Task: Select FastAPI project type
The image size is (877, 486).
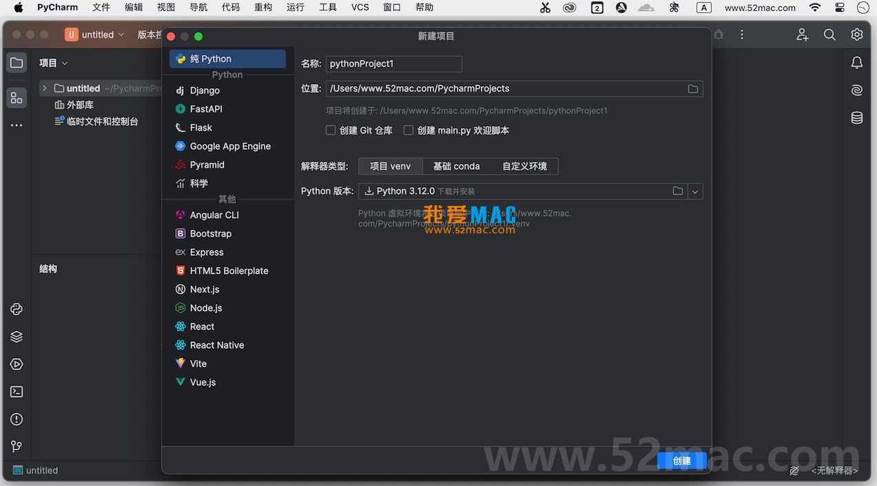Action: [x=227, y=109]
